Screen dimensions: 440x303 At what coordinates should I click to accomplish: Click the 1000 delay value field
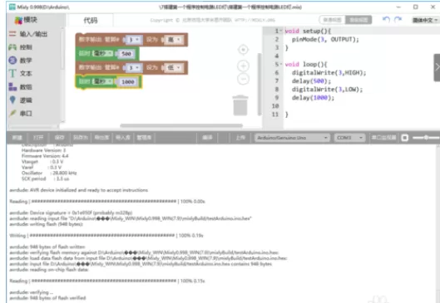(128, 82)
